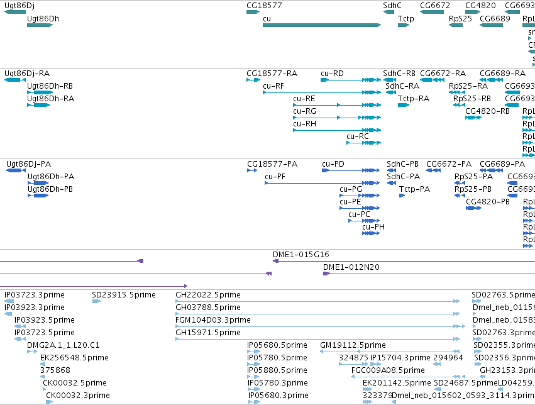Image resolution: width=535 pixels, height=405 pixels.
Task: Click the 'Ugt86Dh' gene label
Action: 43,19
